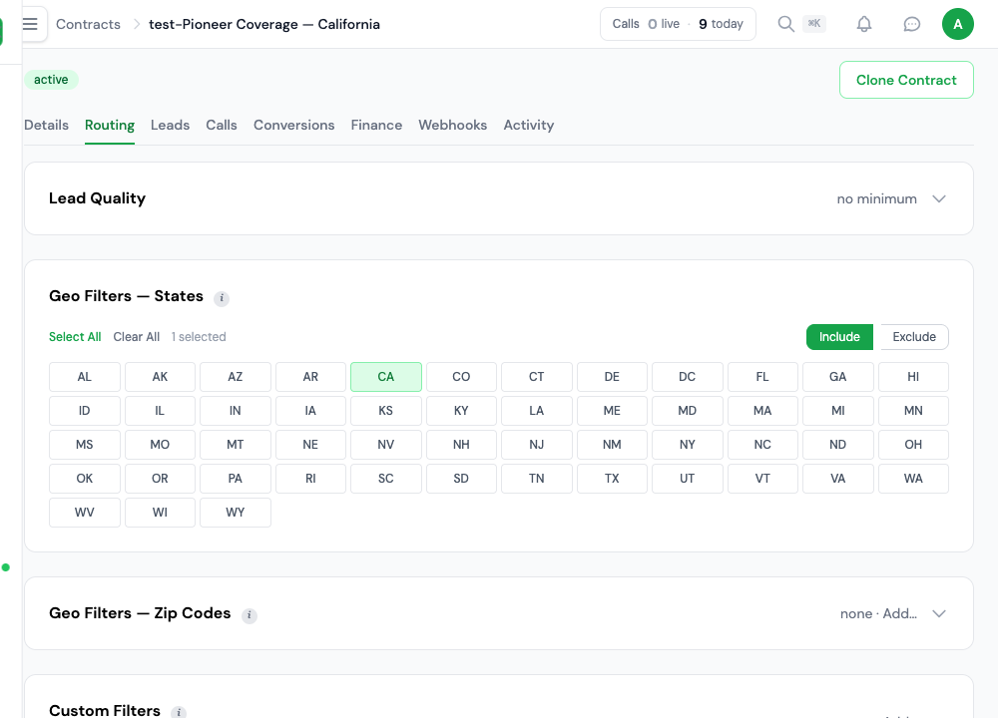
Task: Set geo filter mode to Include
Action: [839, 337]
